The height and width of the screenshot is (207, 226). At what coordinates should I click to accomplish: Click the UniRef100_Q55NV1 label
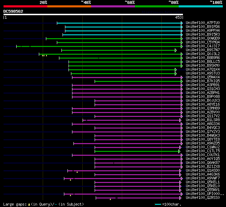(203, 190)
